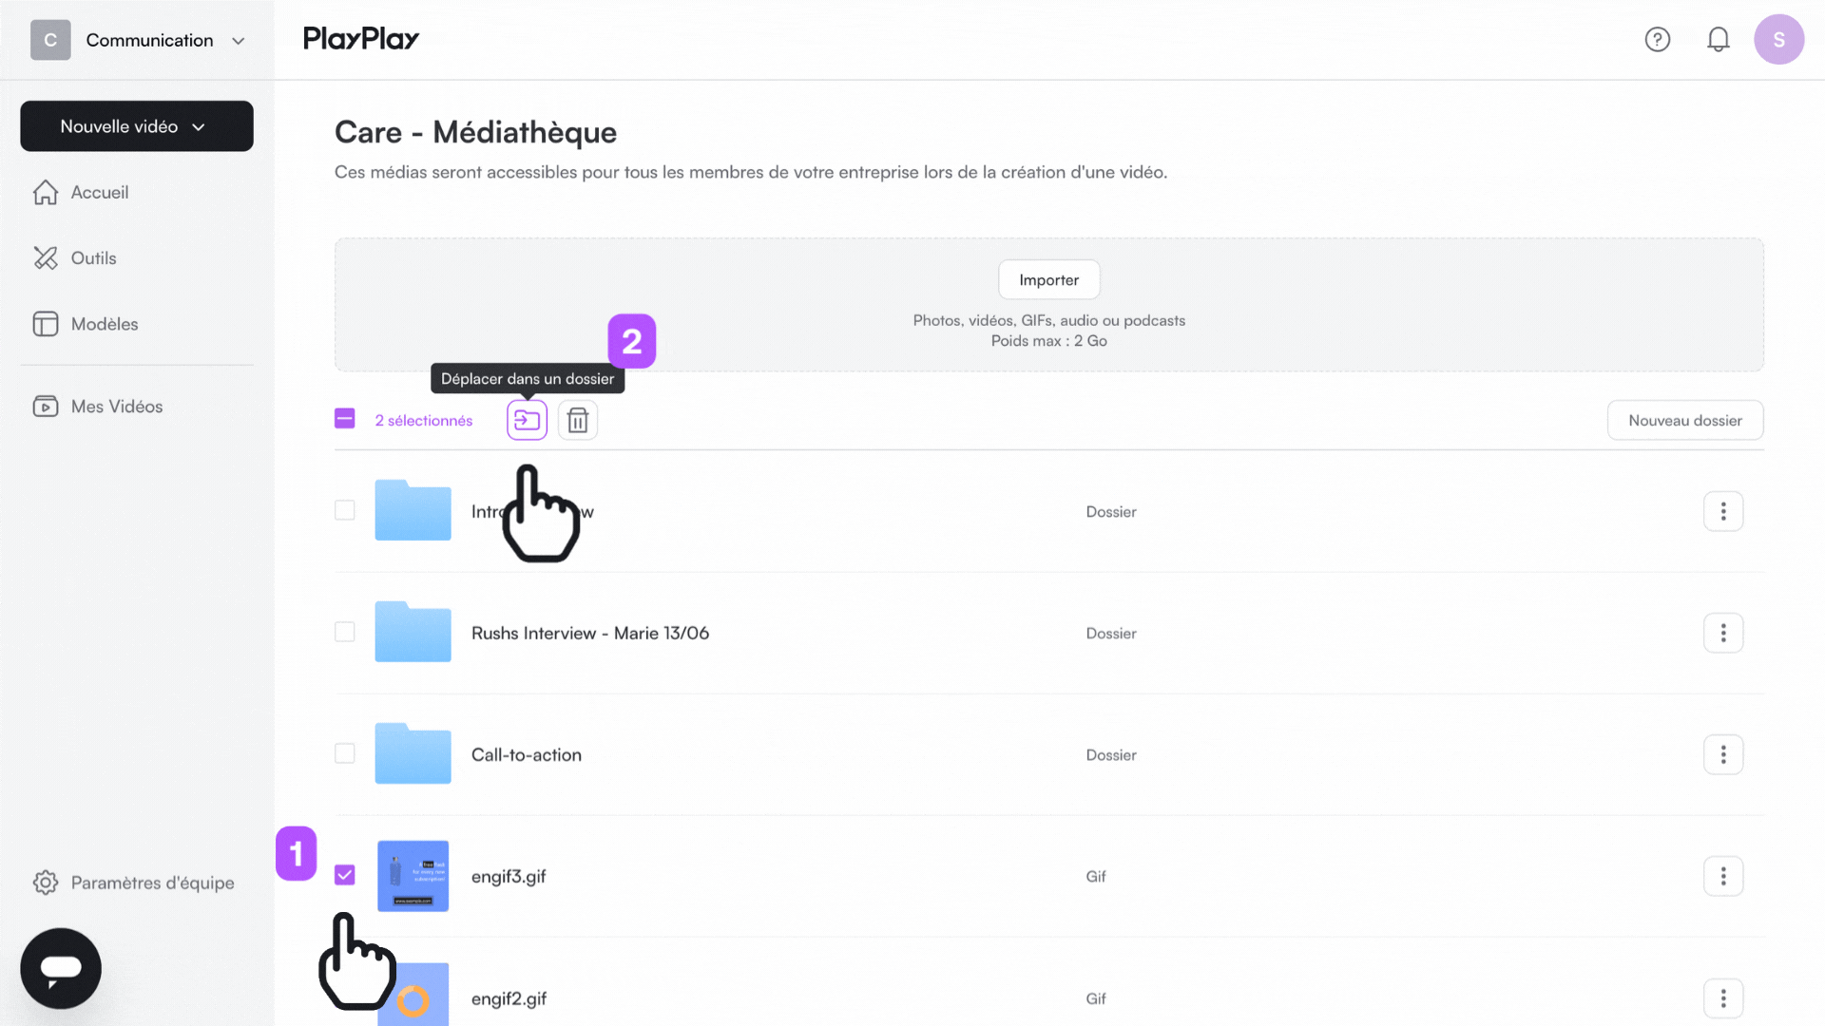
Task: Click the Mes Vidéos icon
Action: tap(46, 407)
